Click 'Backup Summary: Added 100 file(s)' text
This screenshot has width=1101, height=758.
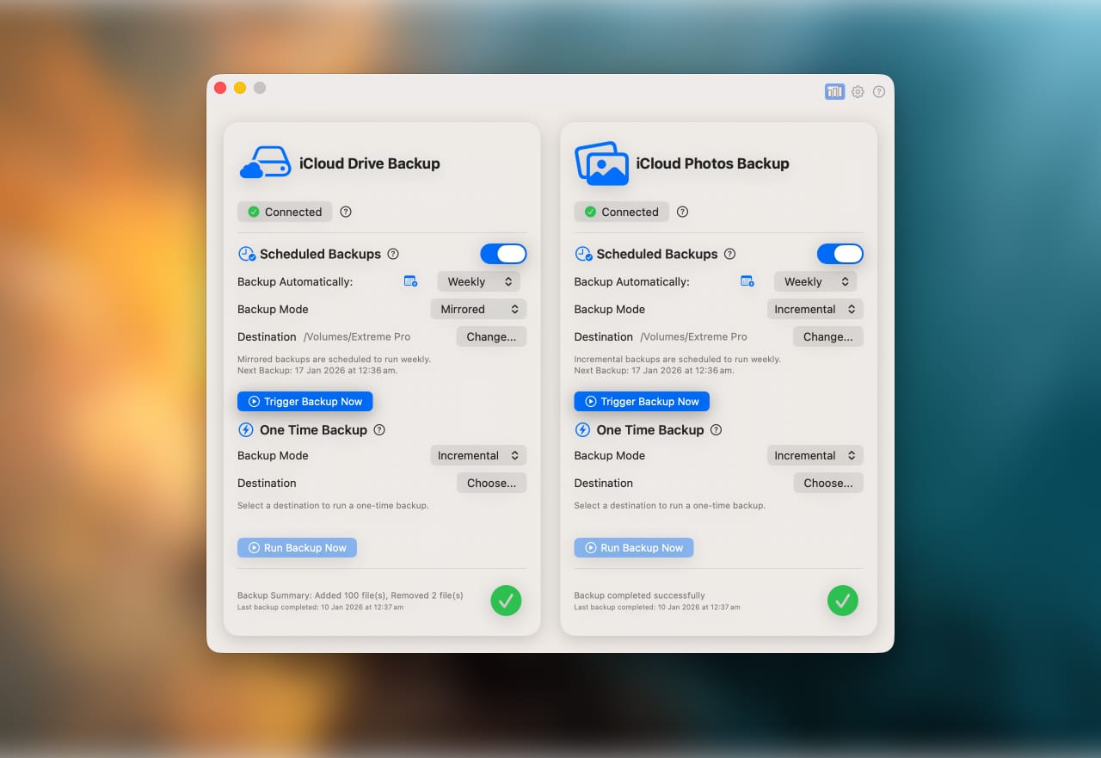click(x=350, y=595)
